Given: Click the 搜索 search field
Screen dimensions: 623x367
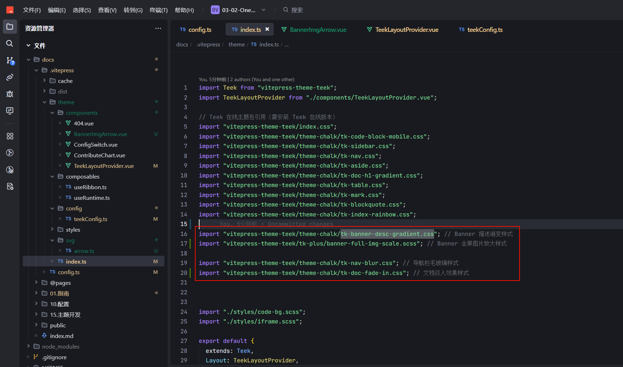Looking at the screenshot, I should (297, 10).
